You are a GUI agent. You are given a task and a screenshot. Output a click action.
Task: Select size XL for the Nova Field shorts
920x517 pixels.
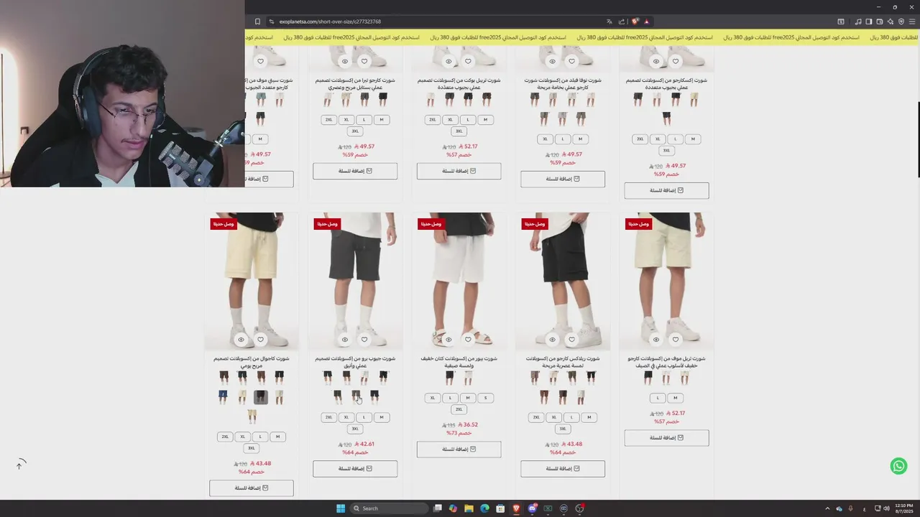pyautogui.click(x=545, y=139)
